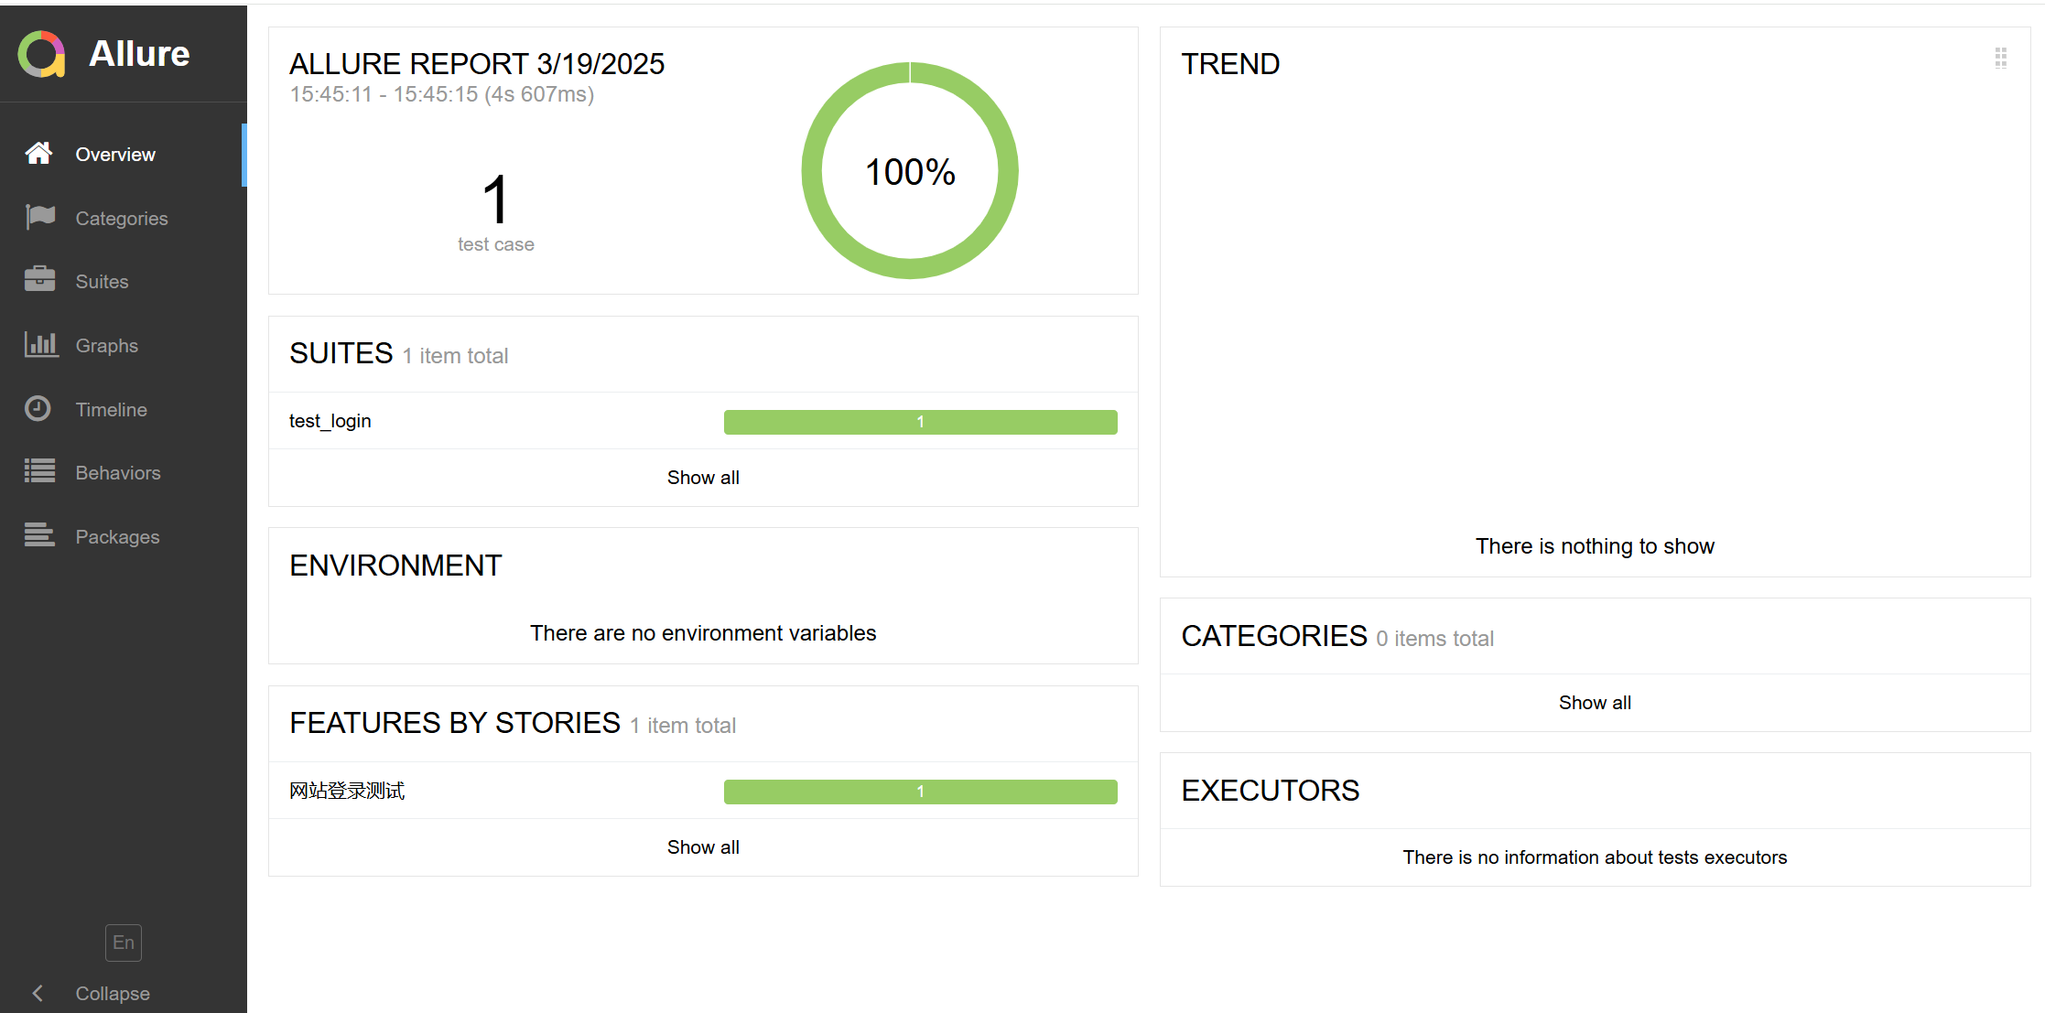Click the Collapse label in sidebar
This screenshot has height=1013, width=2045.
tap(113, 994)
